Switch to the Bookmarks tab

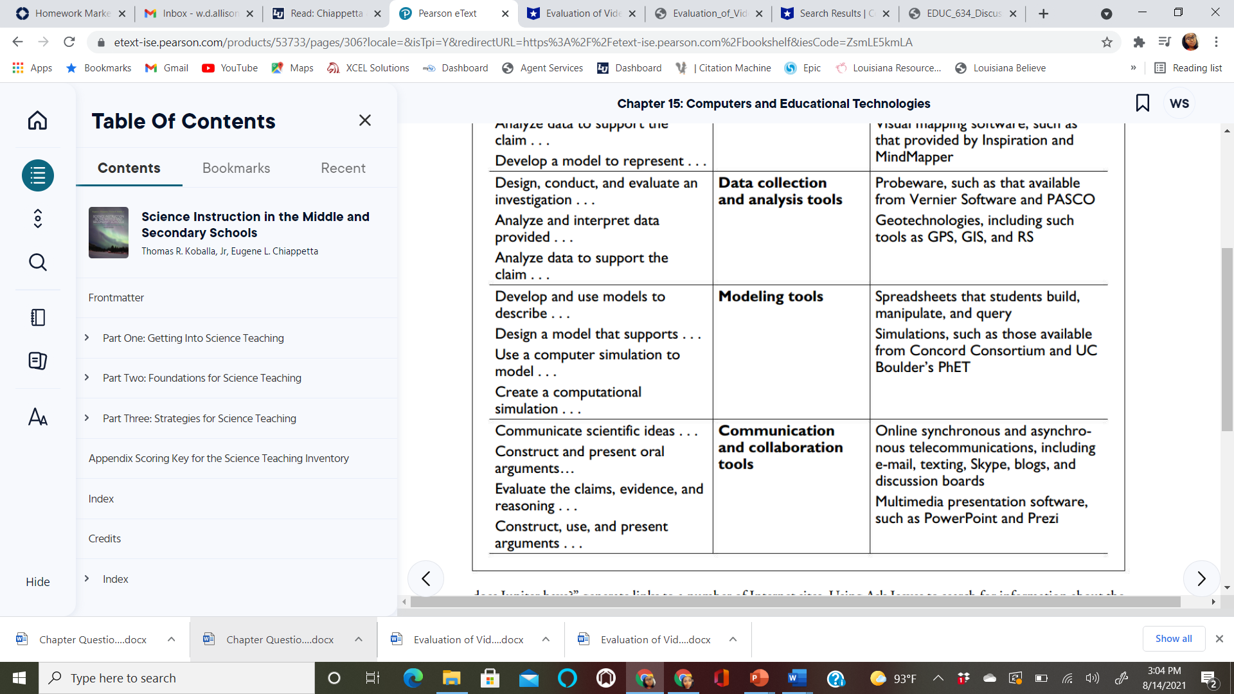click(237, 168)
